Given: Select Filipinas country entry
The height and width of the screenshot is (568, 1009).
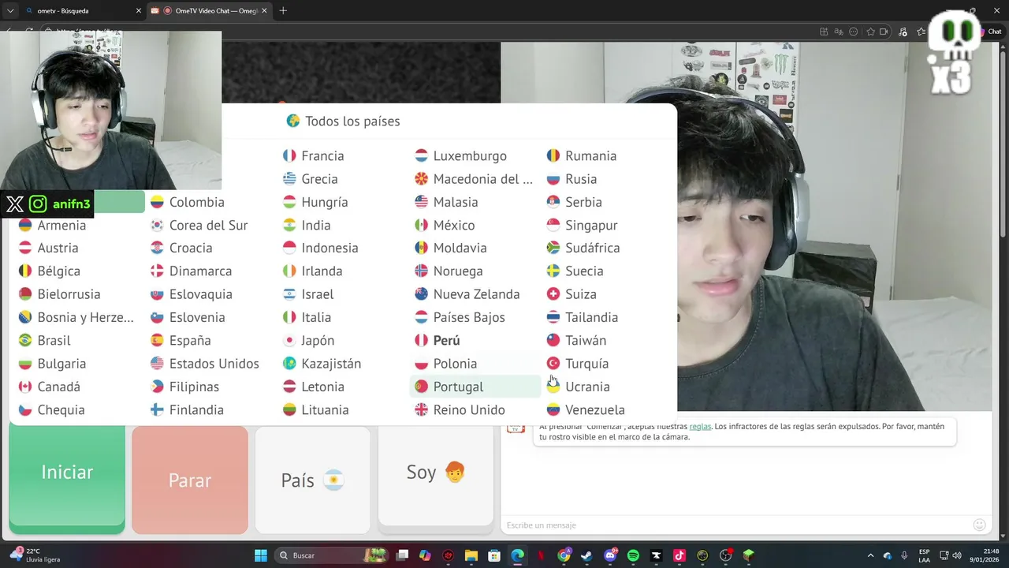Looking at the screenshot, I should [184, 387].
